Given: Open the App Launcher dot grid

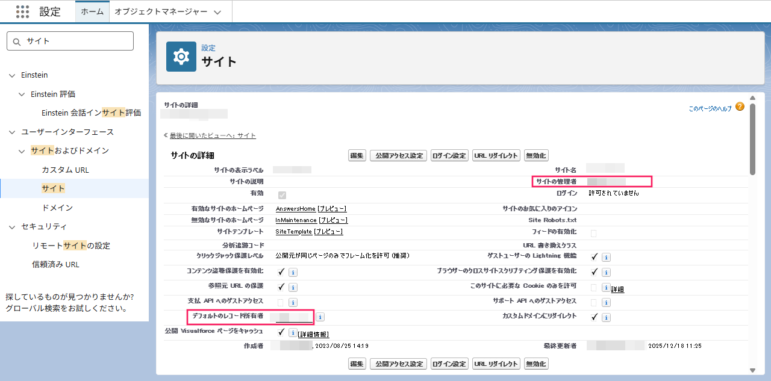Looking at the screenshot, I should [x=22, y=11].
